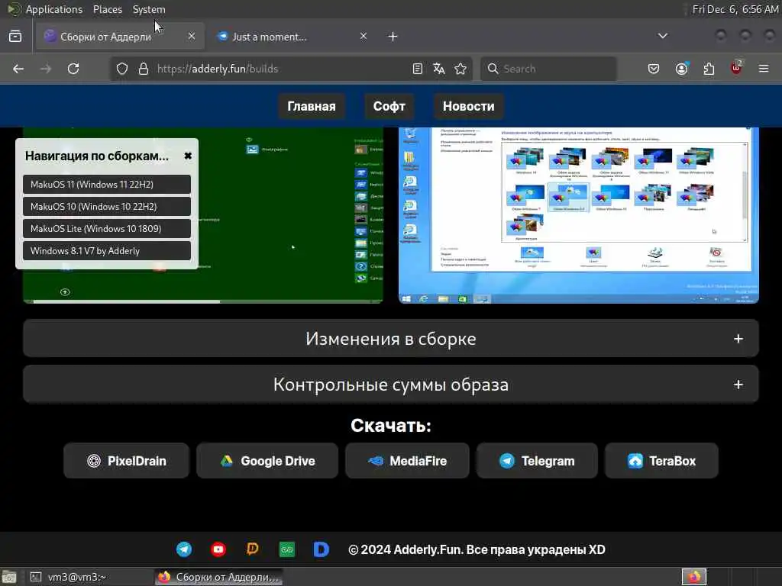Open the shield tracking protection icon
The width and height of the screenshot is (782, 586).
point(122,69)
